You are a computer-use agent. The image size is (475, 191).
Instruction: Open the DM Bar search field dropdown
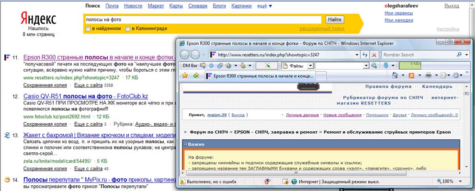coord(366,65)
